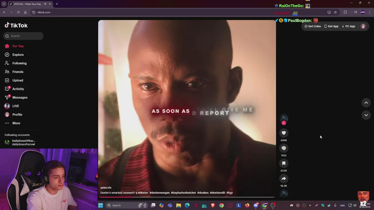Share the video via arrow icon
This screenshot has height=210, width=374.
point(284,178)
